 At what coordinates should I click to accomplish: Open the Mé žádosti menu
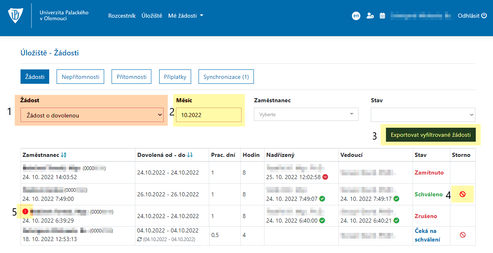186,16
